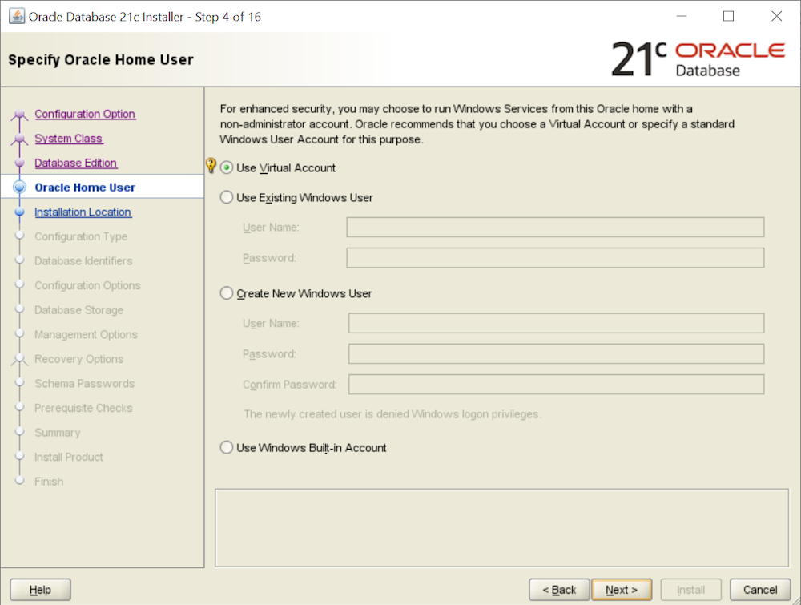Click the yellow hint lightbulb icon

pos(211,166)
